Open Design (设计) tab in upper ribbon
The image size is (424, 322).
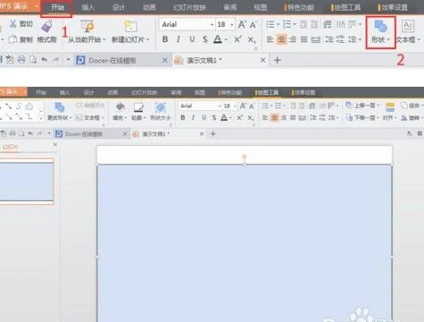pos(119,7)
